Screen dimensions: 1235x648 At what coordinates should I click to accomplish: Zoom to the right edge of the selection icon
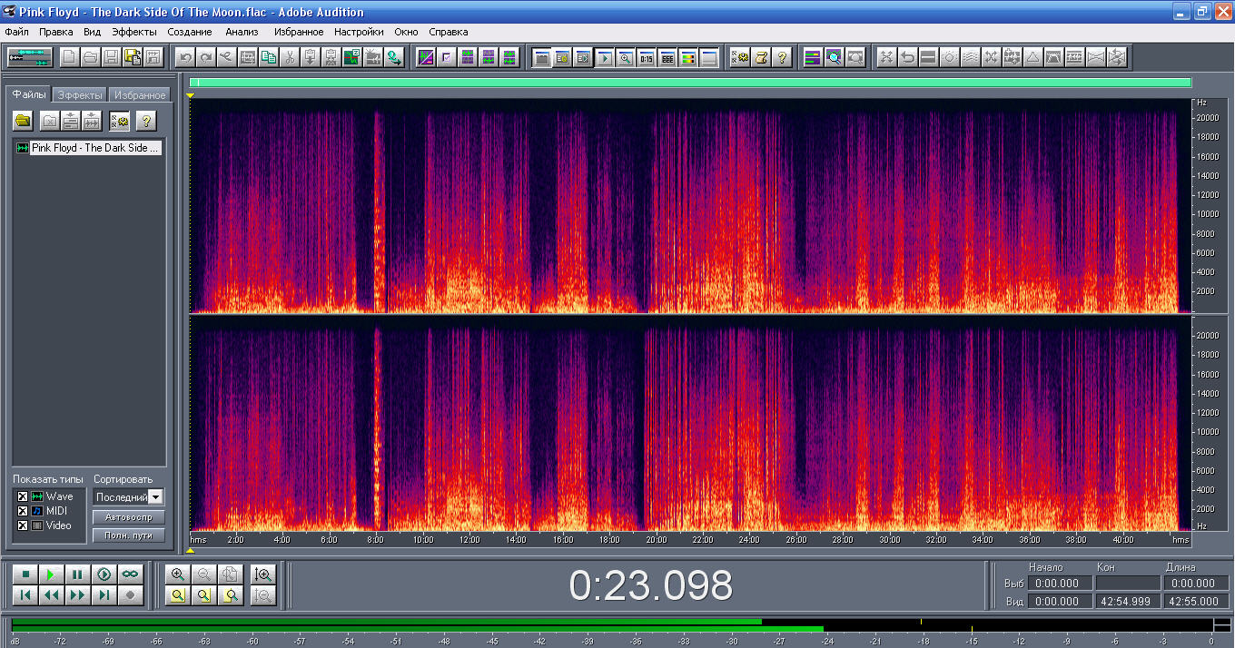point(232,595)
